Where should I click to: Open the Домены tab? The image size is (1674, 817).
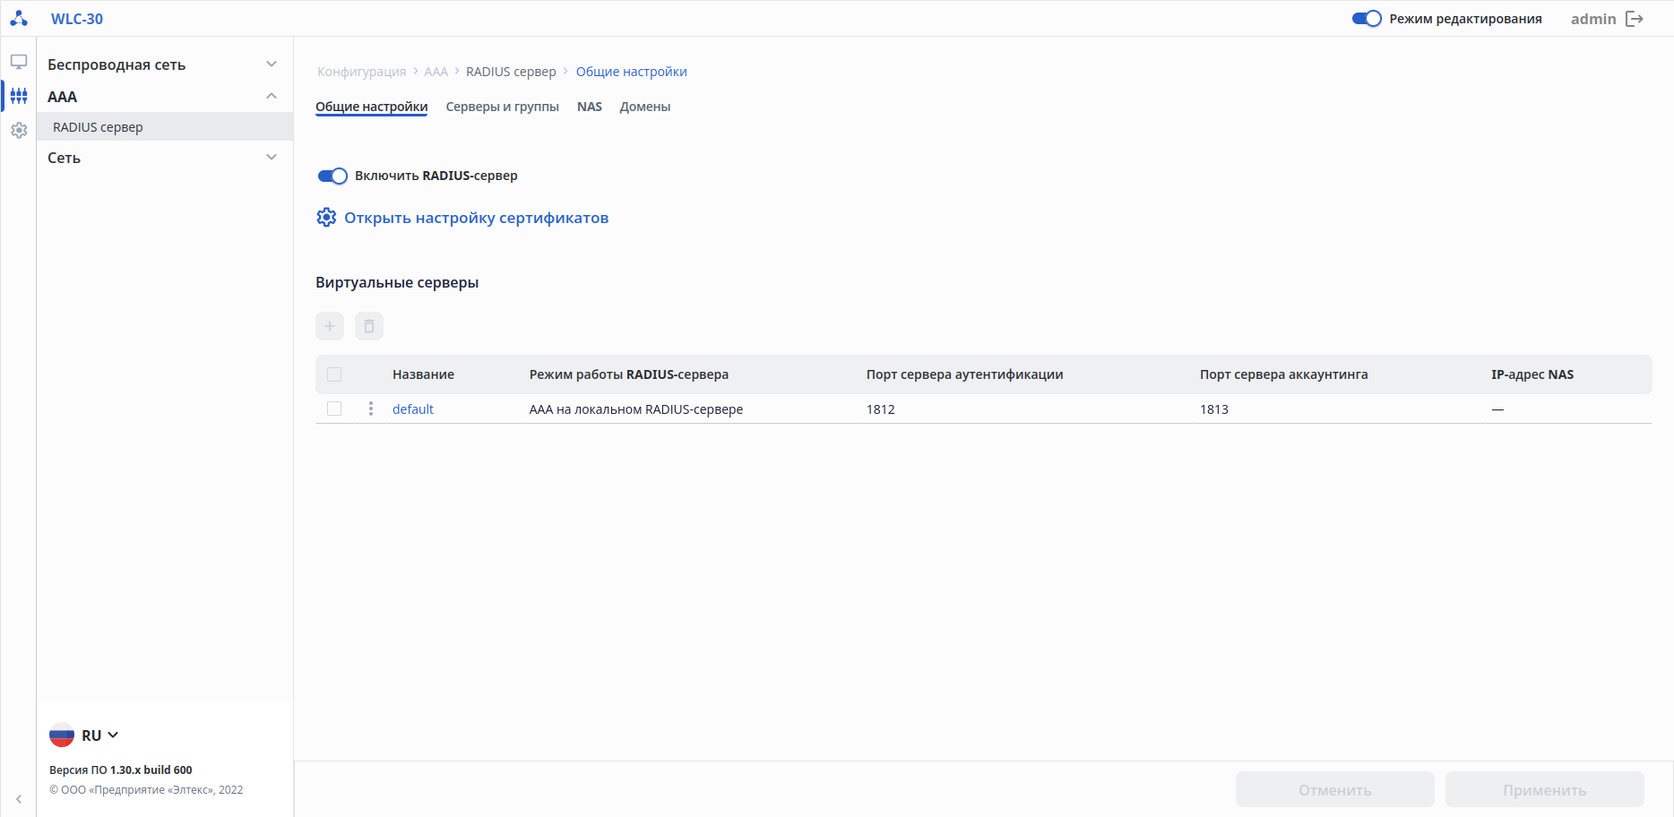(645, 107)
